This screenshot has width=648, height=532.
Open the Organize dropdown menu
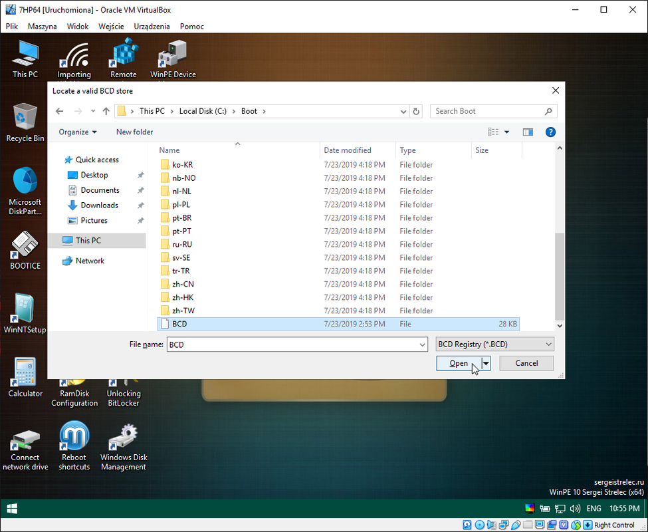click(x=78, y=132)
